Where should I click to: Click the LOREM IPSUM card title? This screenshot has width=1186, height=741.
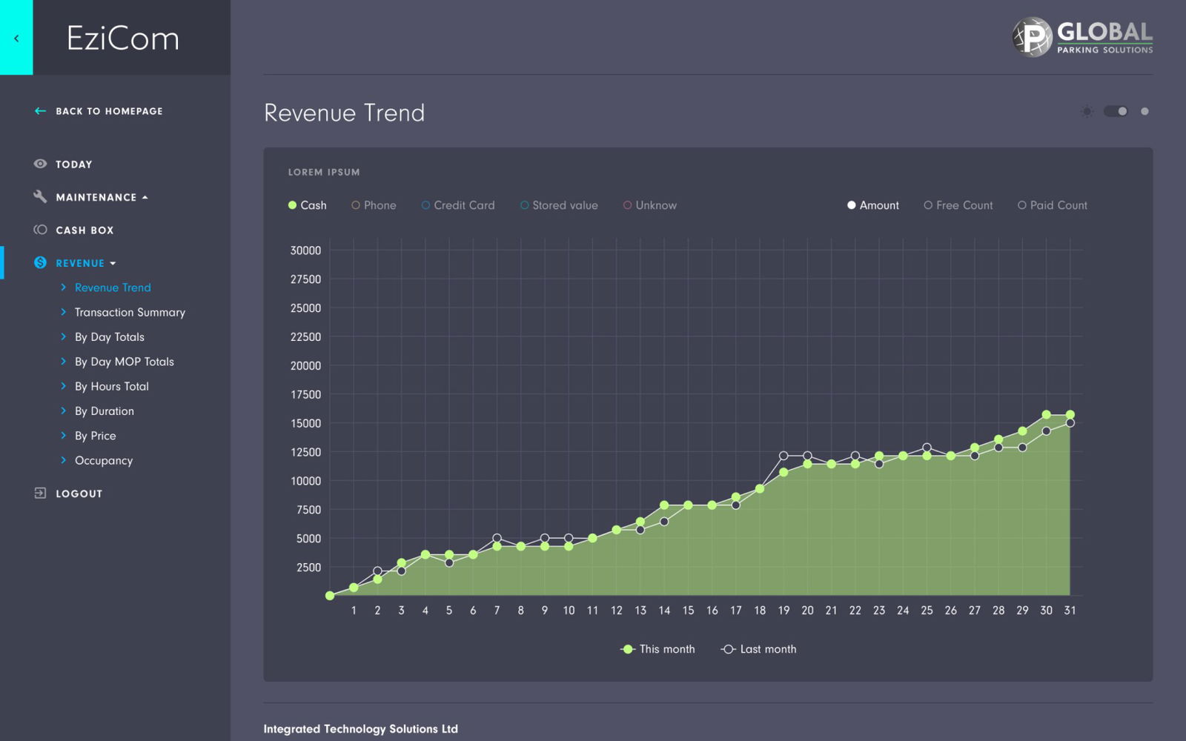click(324, 172)
